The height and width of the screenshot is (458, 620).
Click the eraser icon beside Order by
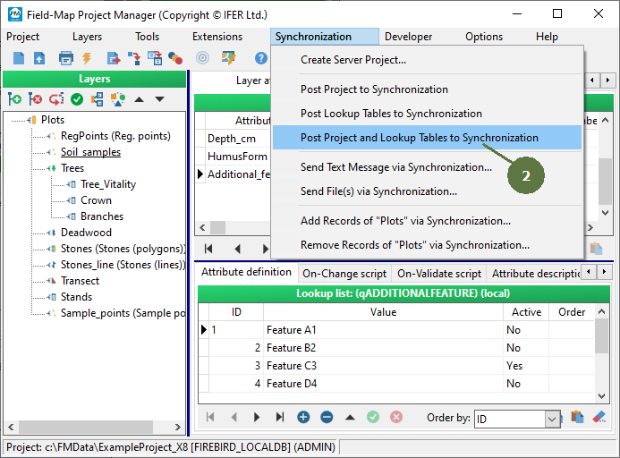click(600, 417)
